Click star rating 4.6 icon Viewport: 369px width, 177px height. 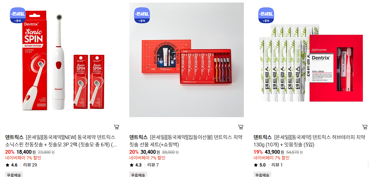pyautogui.click(x=7, y=165)
